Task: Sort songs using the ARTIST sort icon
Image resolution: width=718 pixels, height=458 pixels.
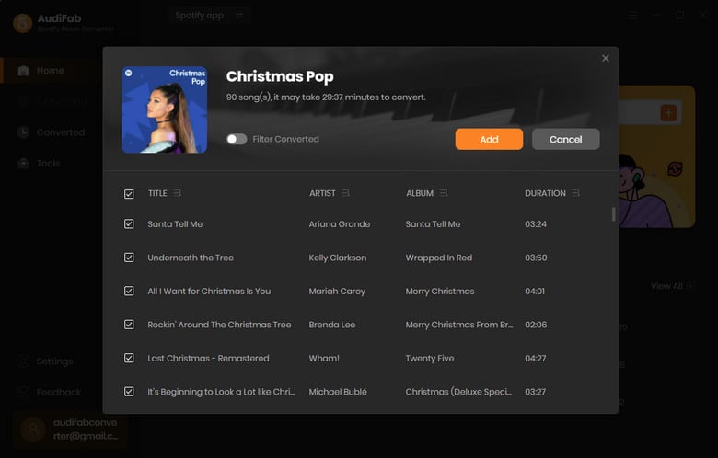Action: click(346, 193)
